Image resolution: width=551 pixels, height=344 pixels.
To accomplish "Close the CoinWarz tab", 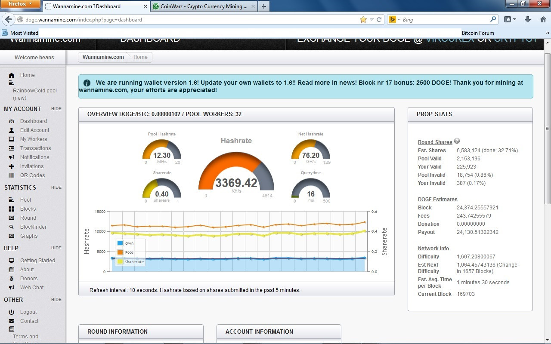I will tap(253, 6).
